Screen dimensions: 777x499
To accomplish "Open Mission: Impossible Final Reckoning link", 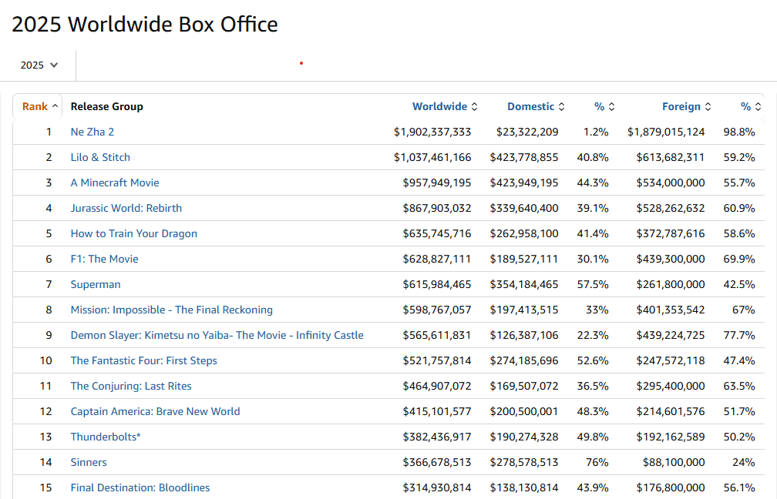I will (x=172, y=310).
